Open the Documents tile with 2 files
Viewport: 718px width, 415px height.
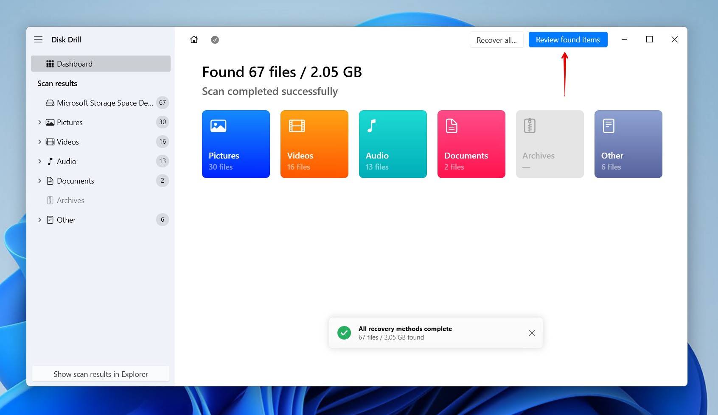[x=471, y=144]
